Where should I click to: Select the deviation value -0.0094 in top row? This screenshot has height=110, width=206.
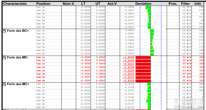pyautogui.click(x=129, y=7)
